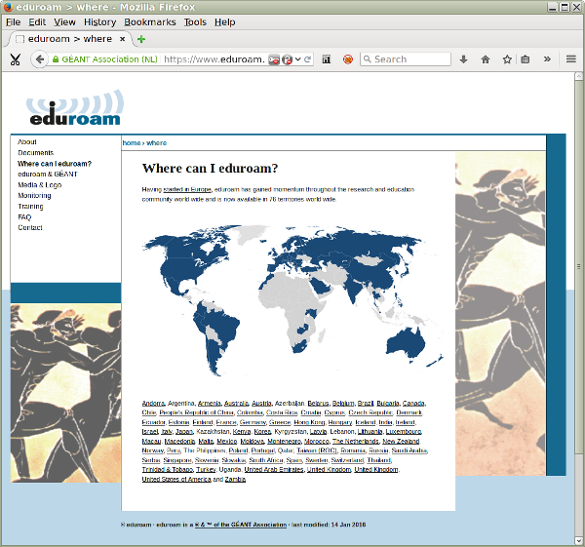The height and width of the screenshot is (547, 585).
Task: Open the Chile country link
Action: click(x=149, y=412)
